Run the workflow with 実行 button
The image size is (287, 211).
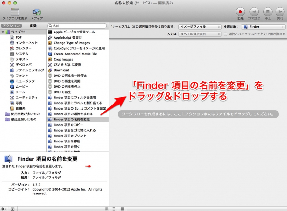coord(280,12)
